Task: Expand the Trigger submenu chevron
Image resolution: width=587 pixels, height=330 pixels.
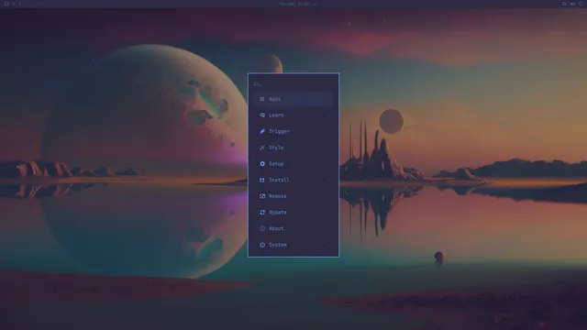Action: [328, 131]
